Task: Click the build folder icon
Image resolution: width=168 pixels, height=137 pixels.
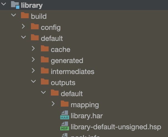Action: (x=25, y=15)
